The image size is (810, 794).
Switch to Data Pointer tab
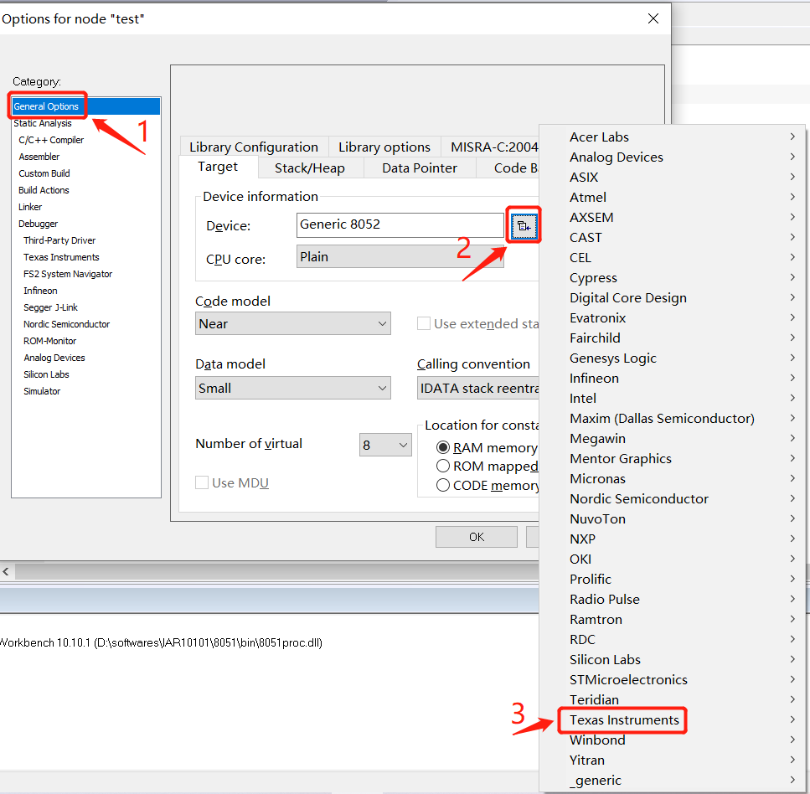pyautogui.click(x=420, y=168)
